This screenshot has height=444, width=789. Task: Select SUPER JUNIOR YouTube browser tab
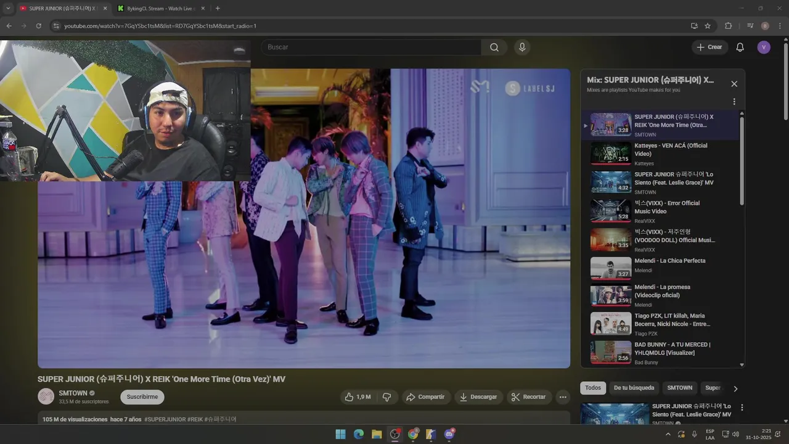click(x=63, y=9)
